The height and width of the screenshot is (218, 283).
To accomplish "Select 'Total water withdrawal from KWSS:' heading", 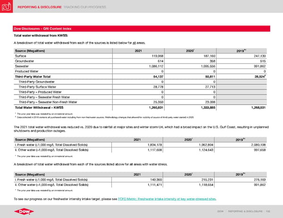I will [x=41, y=35].
